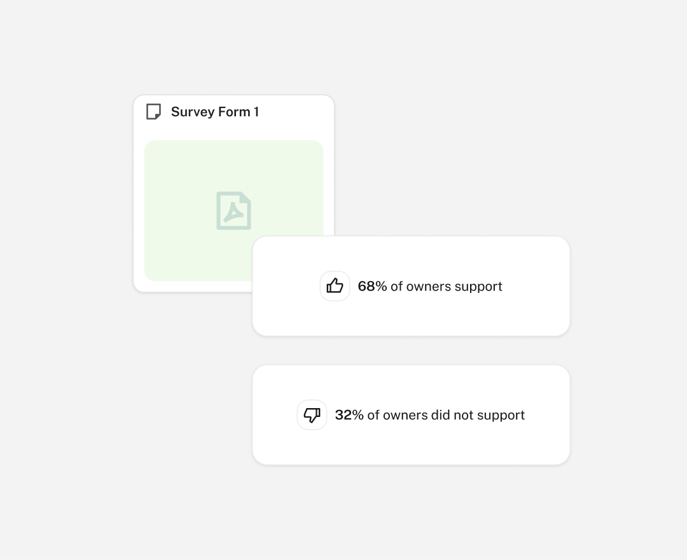Click the thumbs up icon

coord(335,286)
